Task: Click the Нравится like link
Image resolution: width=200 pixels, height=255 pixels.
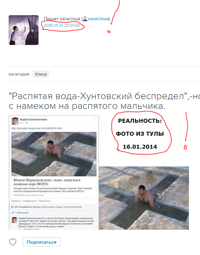Action: pos(16,201)
